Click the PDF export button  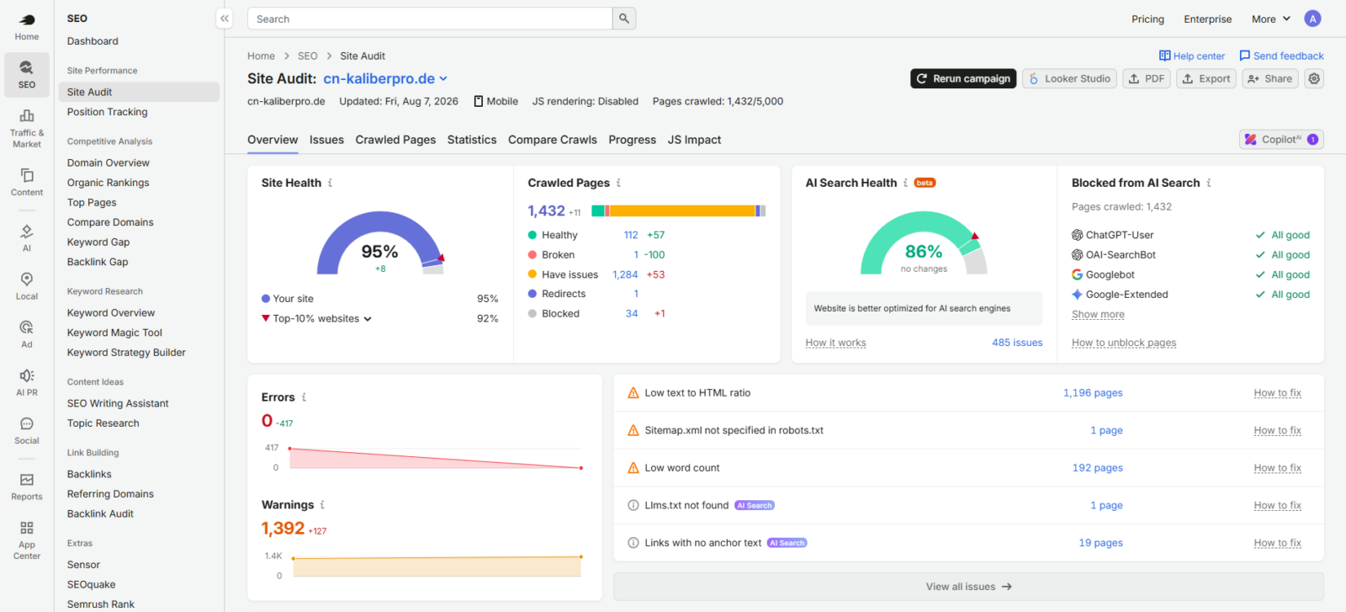[1147, 78]
